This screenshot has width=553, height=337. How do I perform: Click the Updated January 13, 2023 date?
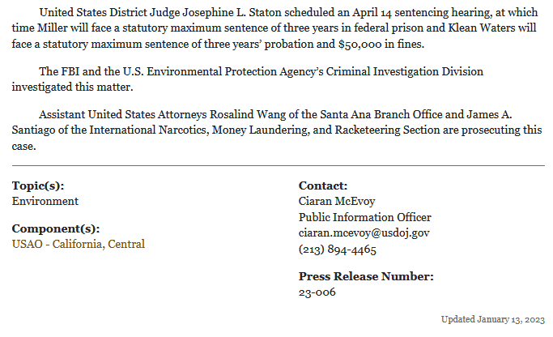click(493, 319)
